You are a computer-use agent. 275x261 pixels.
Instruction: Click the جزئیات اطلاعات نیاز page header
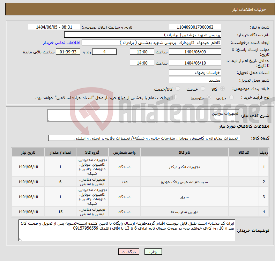click(x=249, y=9)
